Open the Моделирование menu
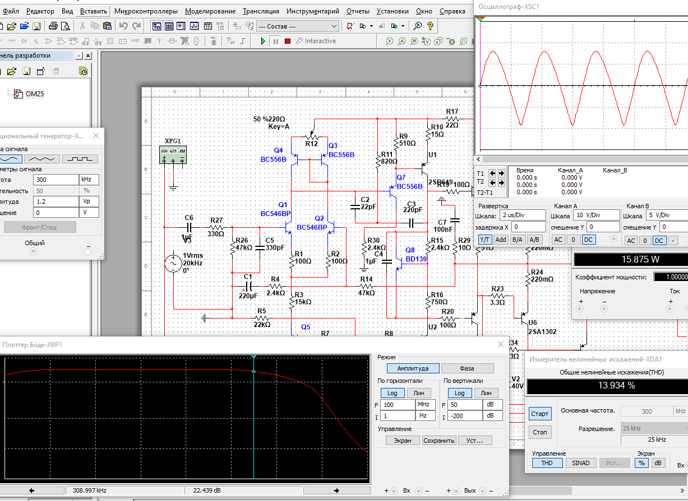The height and width of the screenshot is (501, 688). [x=210, y=11]
